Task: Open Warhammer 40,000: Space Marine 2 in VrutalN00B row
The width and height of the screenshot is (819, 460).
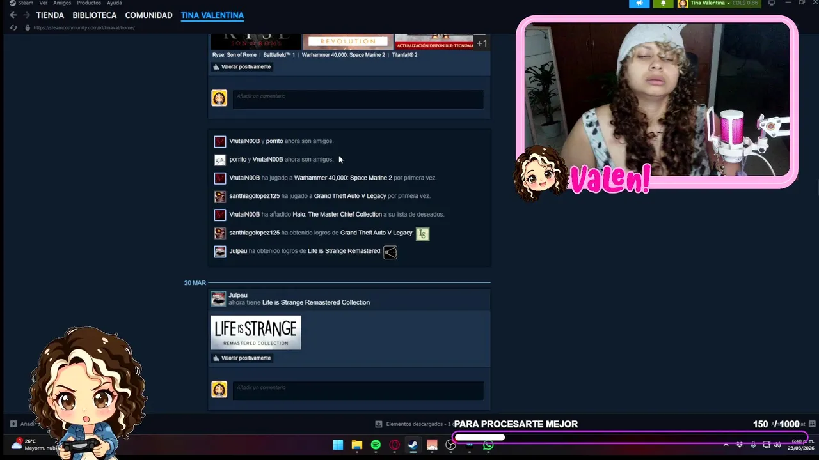Action: point(343,178)
